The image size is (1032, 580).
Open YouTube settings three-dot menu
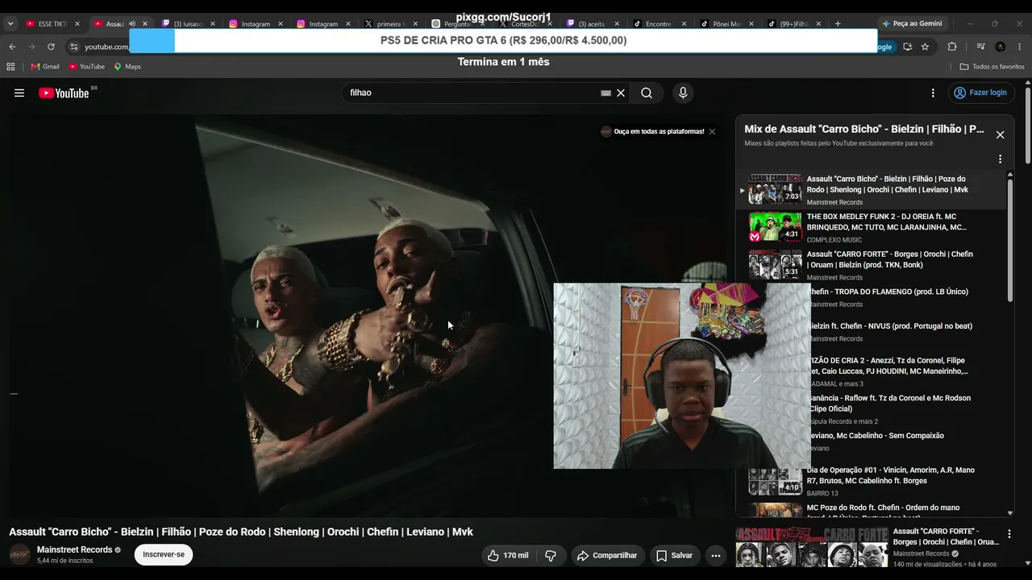933,93
